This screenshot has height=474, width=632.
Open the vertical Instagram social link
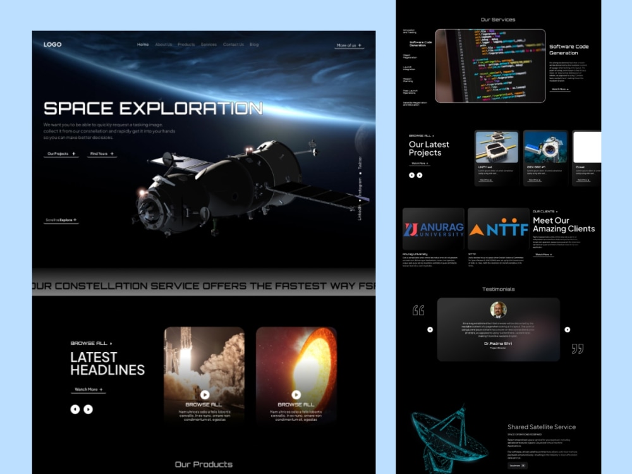coord(360,187)
